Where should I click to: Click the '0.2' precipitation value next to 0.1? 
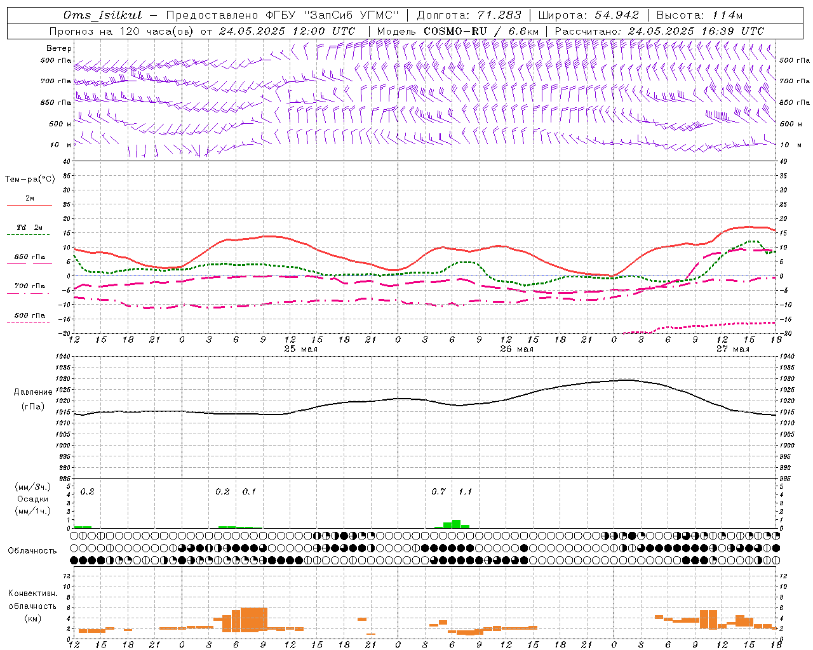[x=222, y=491]
